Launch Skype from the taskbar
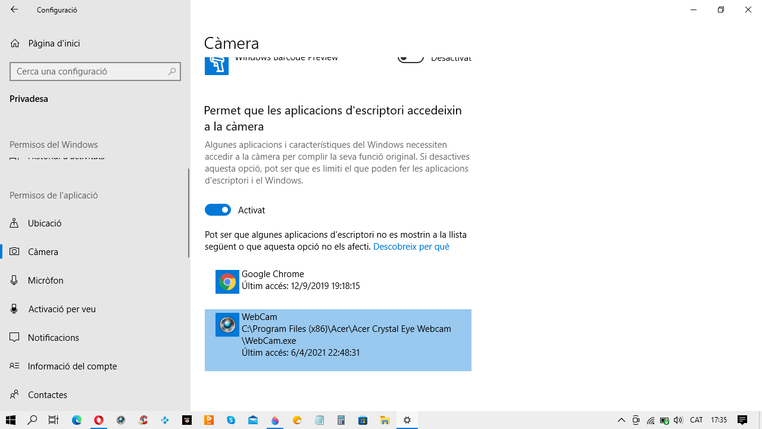The width and height of the screenshot is (762, 429). tap(231, 420)
